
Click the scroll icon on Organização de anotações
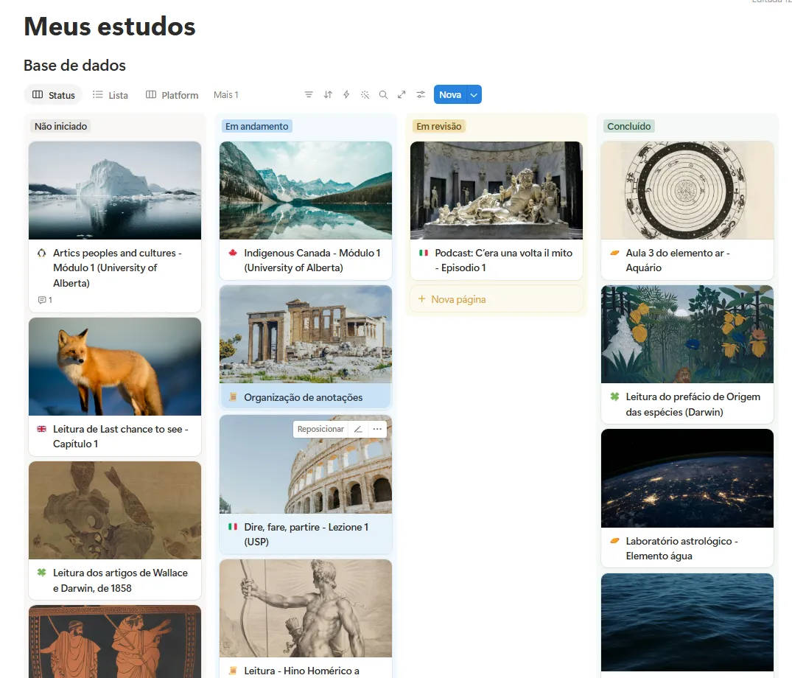point(233,397)
